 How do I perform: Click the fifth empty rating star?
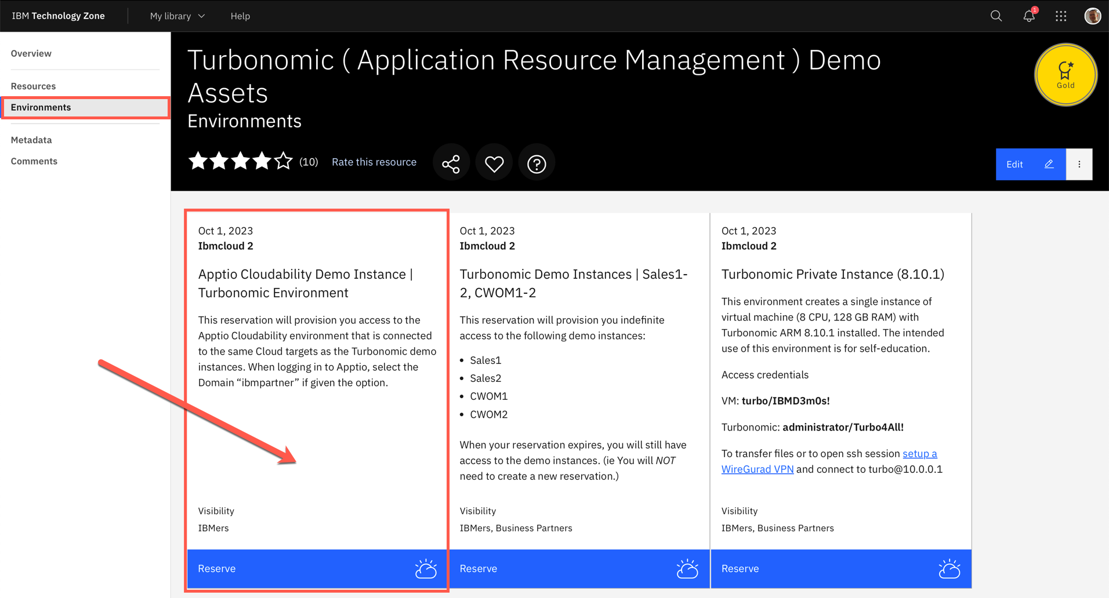tap(284, 161)
